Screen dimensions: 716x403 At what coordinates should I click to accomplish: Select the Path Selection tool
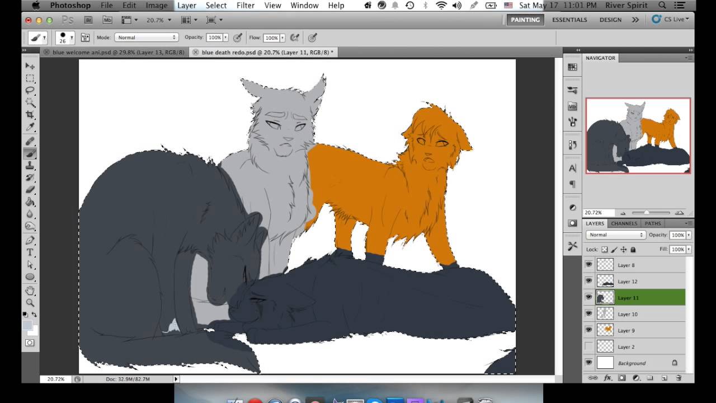(x=30, y=265)
